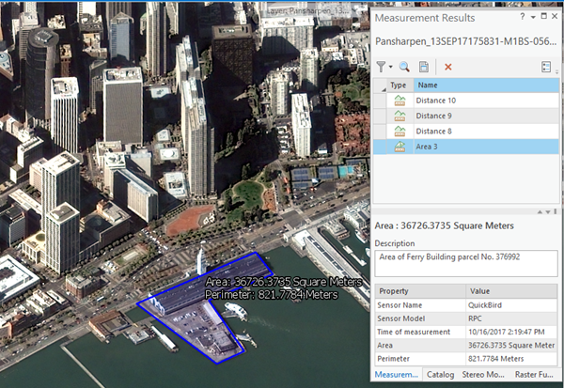564x388 pixels.
Task: Close the Measurement Results pane
Action: 555,16
